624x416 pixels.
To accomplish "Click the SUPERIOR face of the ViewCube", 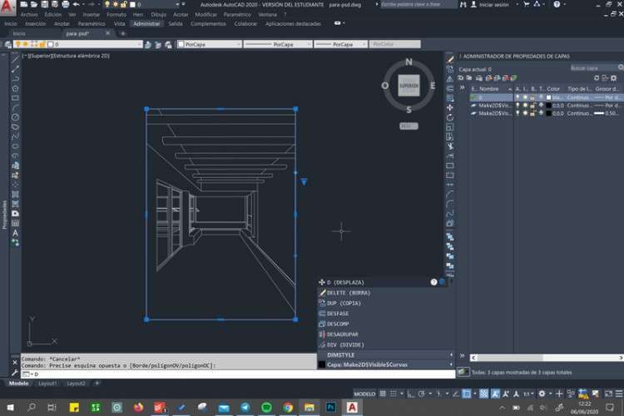I will (409, 87).
